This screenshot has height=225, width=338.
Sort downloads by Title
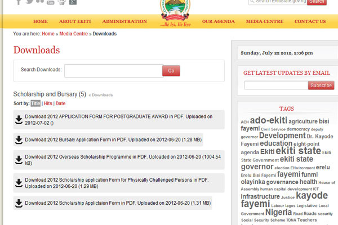click(35, 103)
